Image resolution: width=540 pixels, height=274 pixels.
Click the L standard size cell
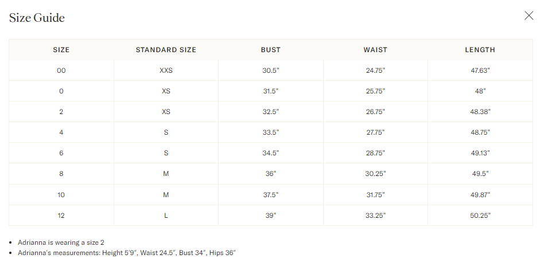point(166,216)
